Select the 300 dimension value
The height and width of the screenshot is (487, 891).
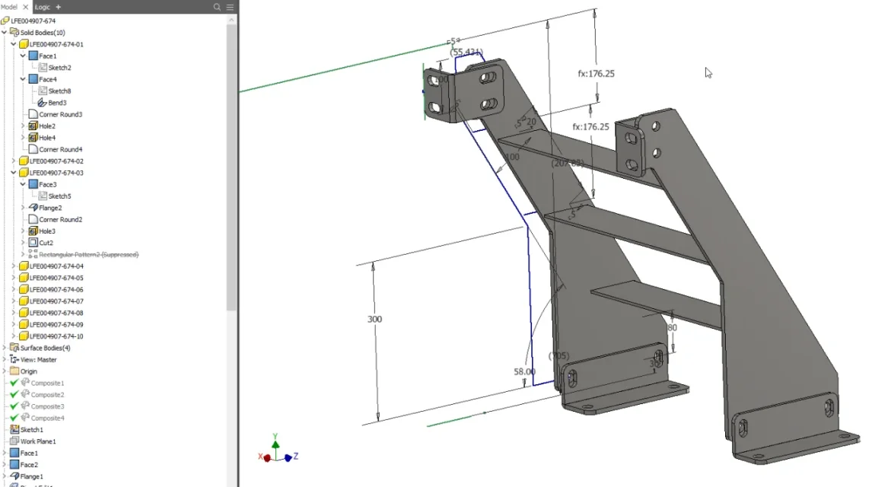(x=374, y=320)
